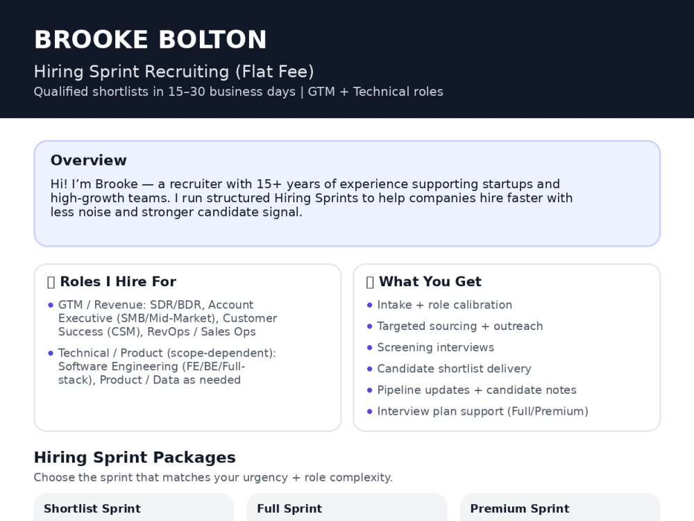
Task: Click the bullet before Intake + role calibration
Action: pyautogui.click(x=370, y=305)
